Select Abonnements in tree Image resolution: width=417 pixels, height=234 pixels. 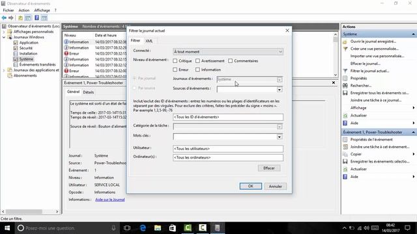pos(25,75)
